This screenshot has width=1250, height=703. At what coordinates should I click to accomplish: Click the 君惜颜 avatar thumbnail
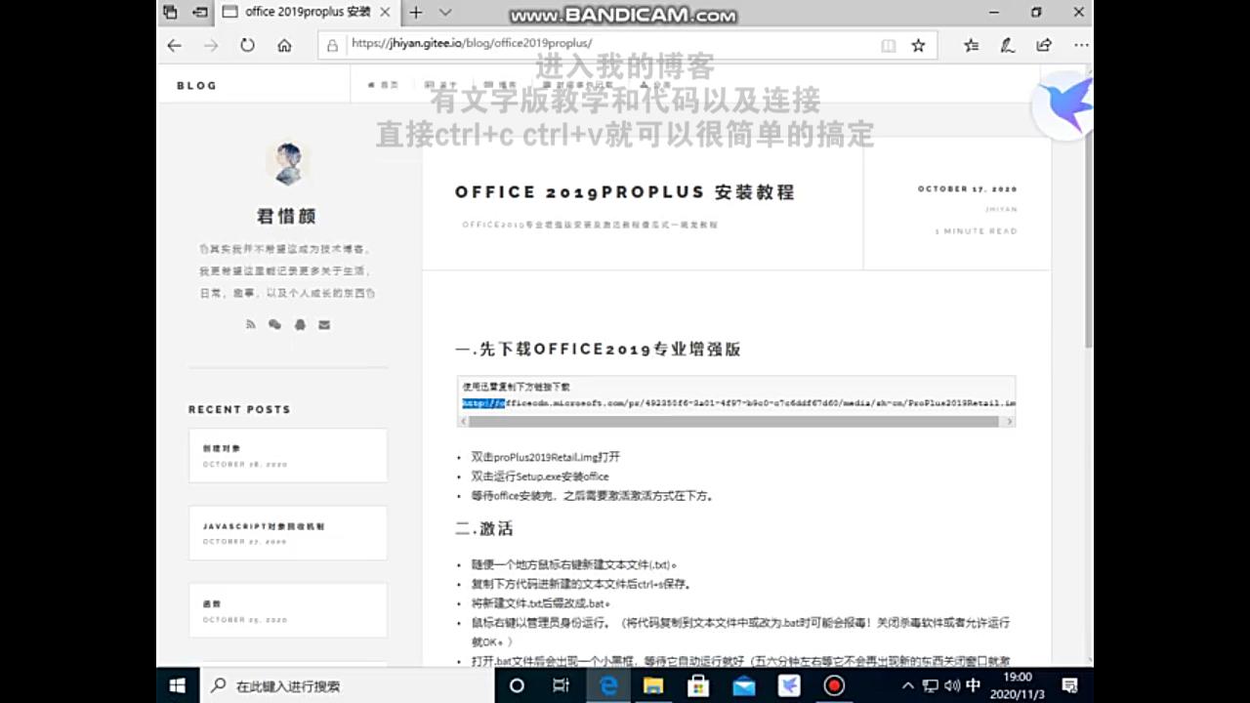tap(287, 163)
